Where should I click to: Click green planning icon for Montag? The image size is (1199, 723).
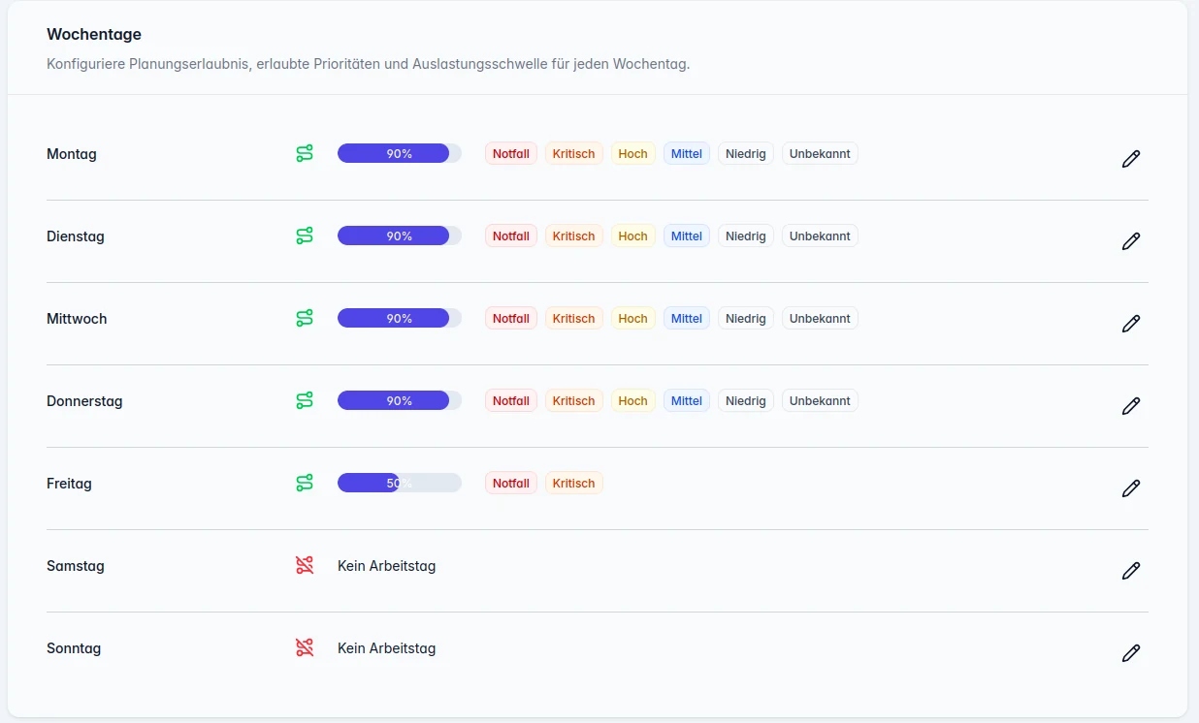[305, 153]
